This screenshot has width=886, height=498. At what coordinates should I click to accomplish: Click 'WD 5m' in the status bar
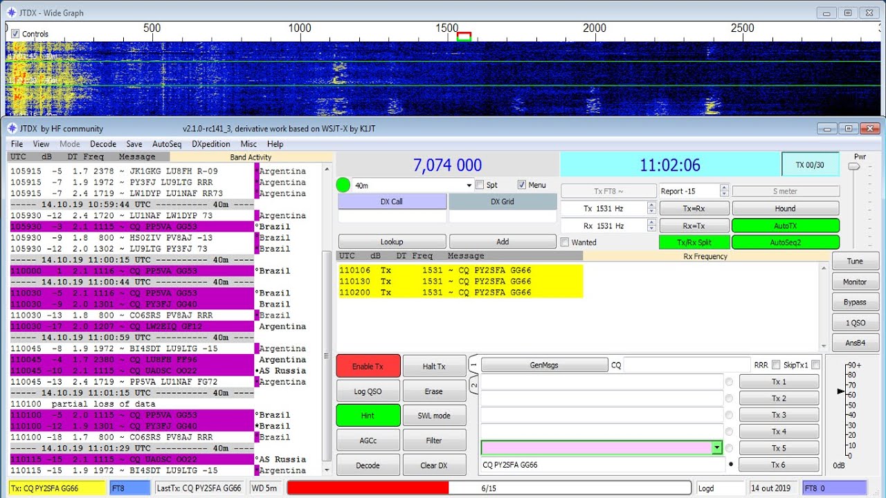(264, 488)
